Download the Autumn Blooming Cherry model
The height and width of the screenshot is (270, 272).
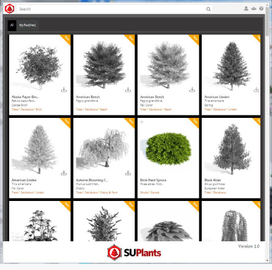click(128, 173)
